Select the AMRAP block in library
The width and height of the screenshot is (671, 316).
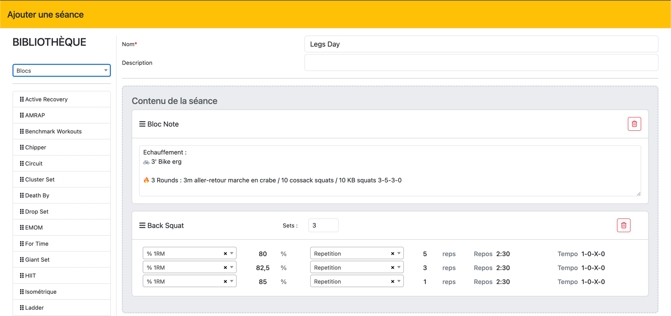(x=35, y=115)
